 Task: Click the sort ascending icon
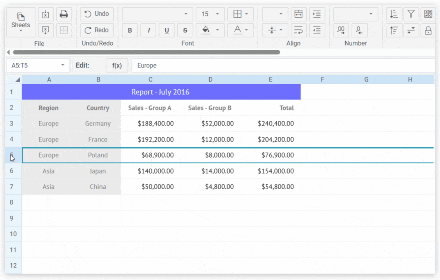point(394,14)
